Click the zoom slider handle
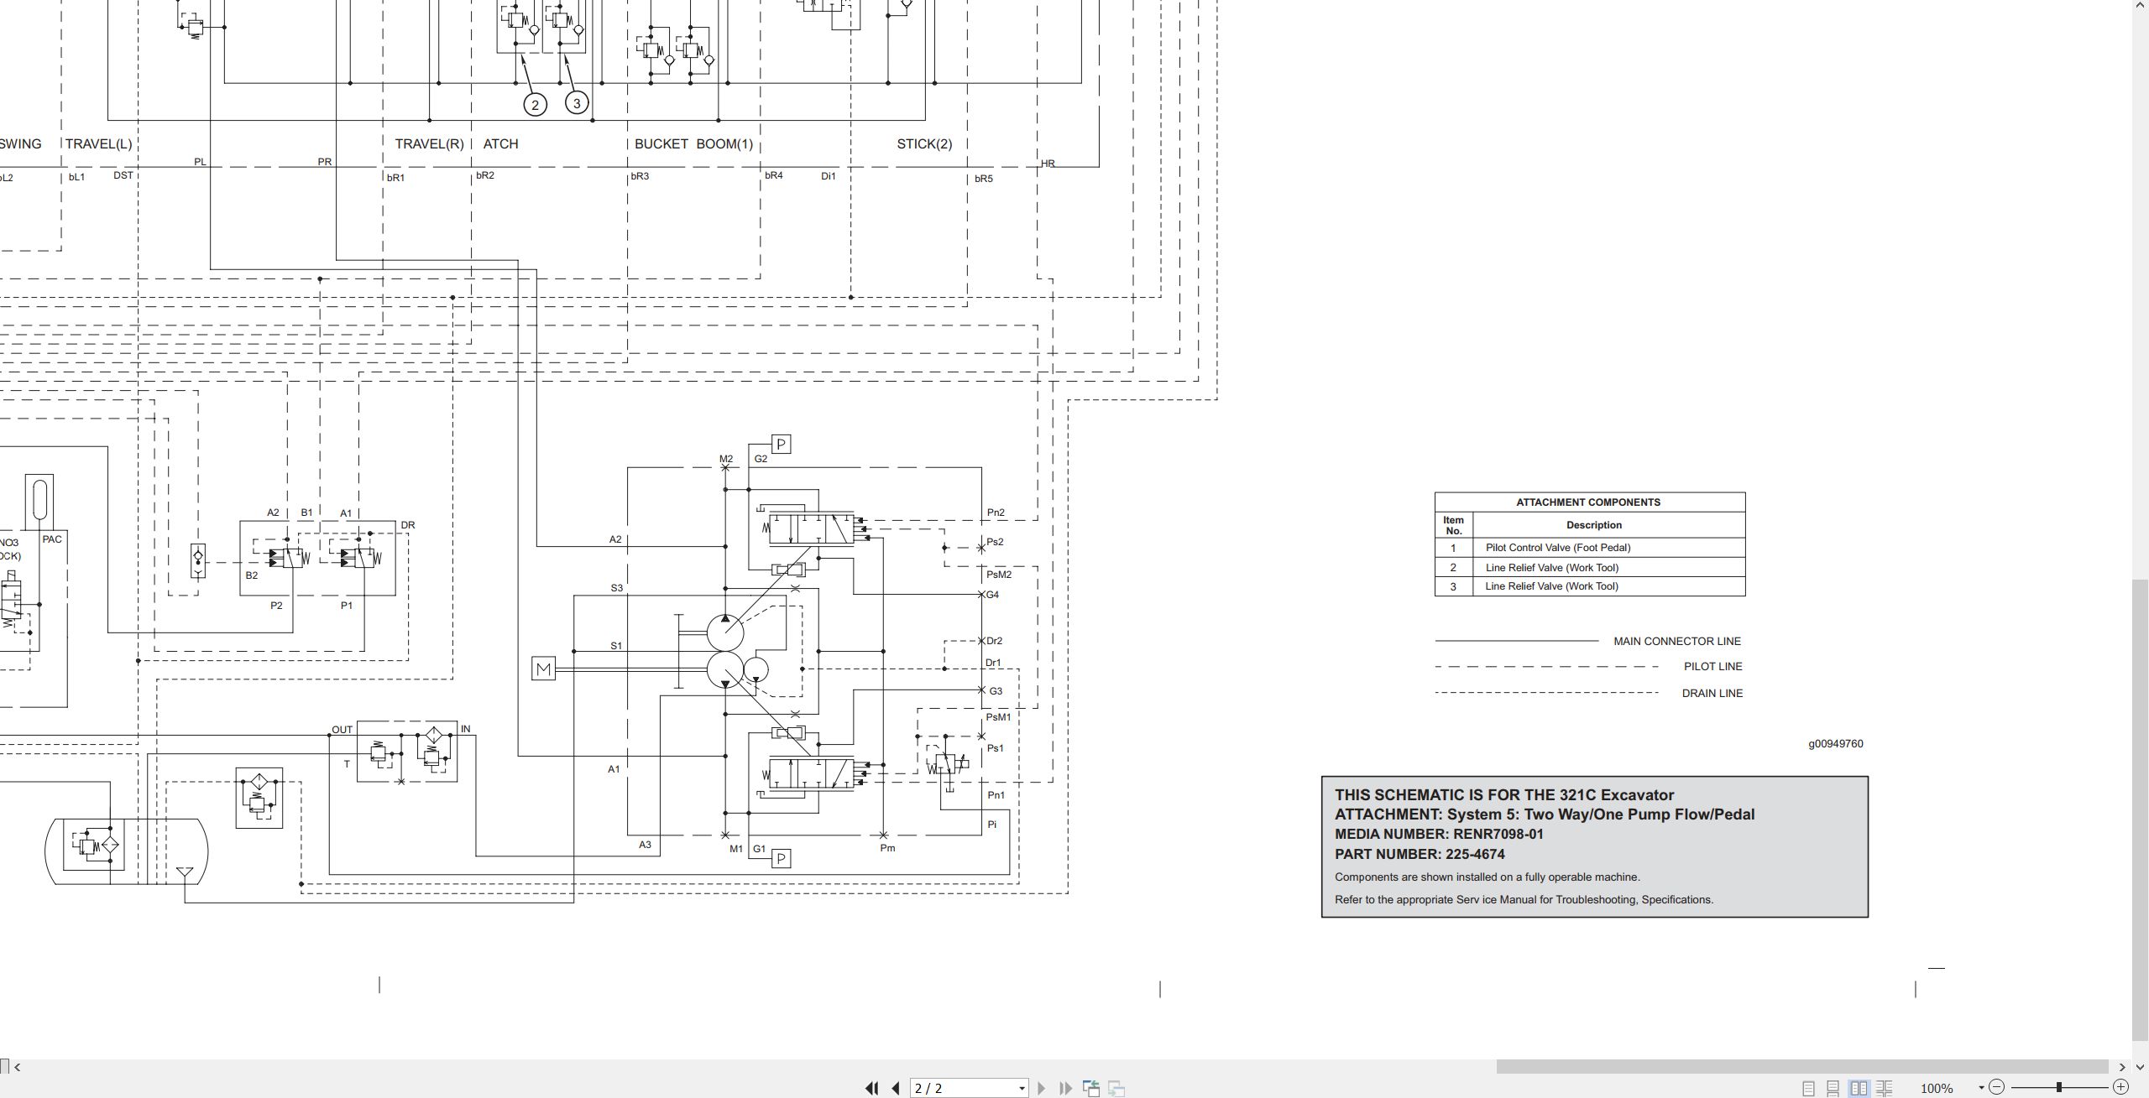 click(x=2058, y=1087)
